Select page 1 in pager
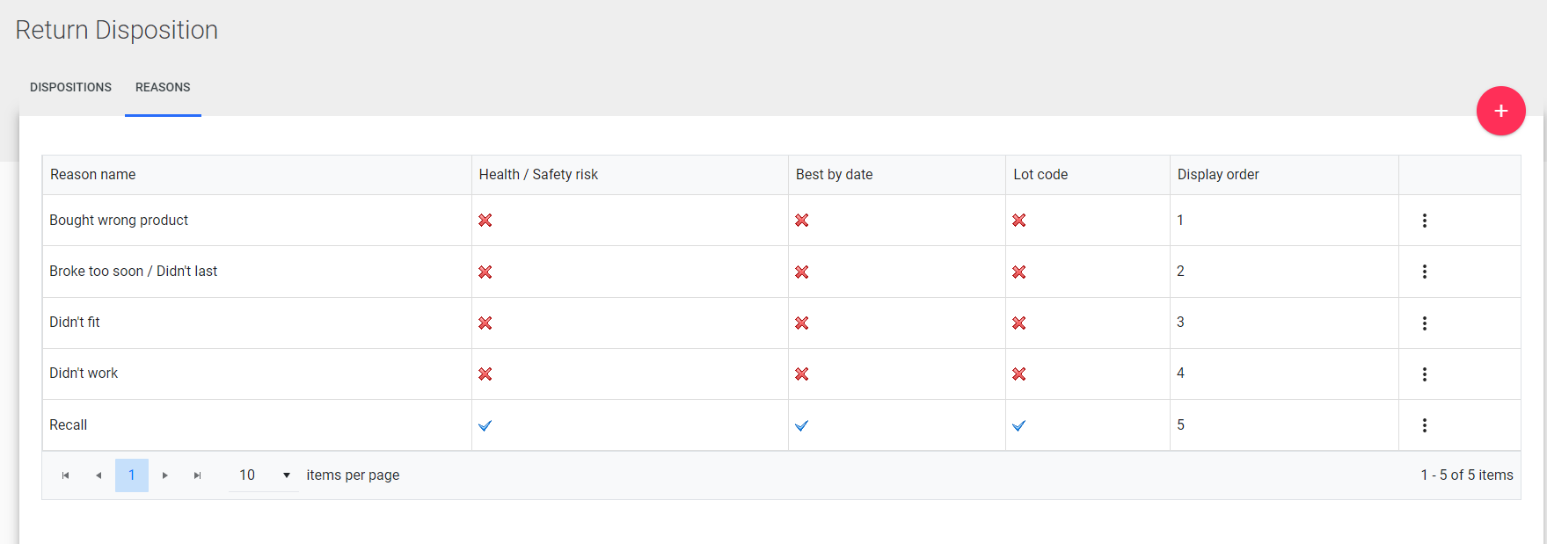 [x=132, y=475]
